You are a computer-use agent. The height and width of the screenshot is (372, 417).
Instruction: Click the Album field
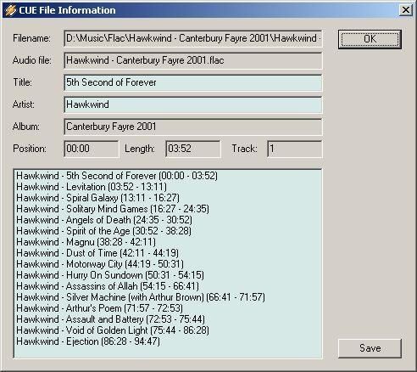click(193, 127)
